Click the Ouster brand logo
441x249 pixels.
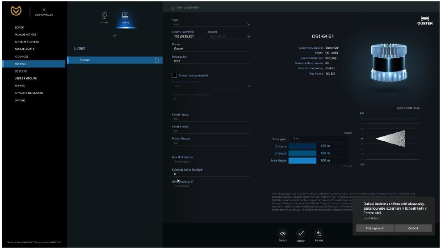[x=425, y=21]
